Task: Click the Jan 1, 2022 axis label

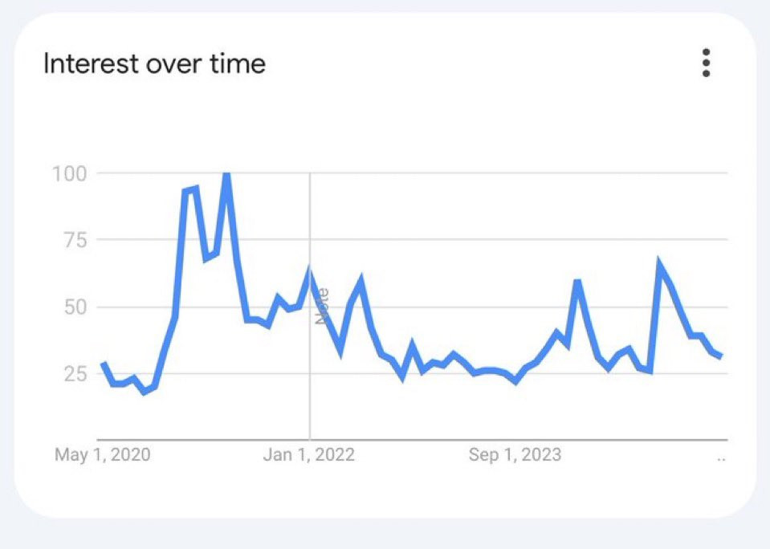Action: tap(308, 454)
